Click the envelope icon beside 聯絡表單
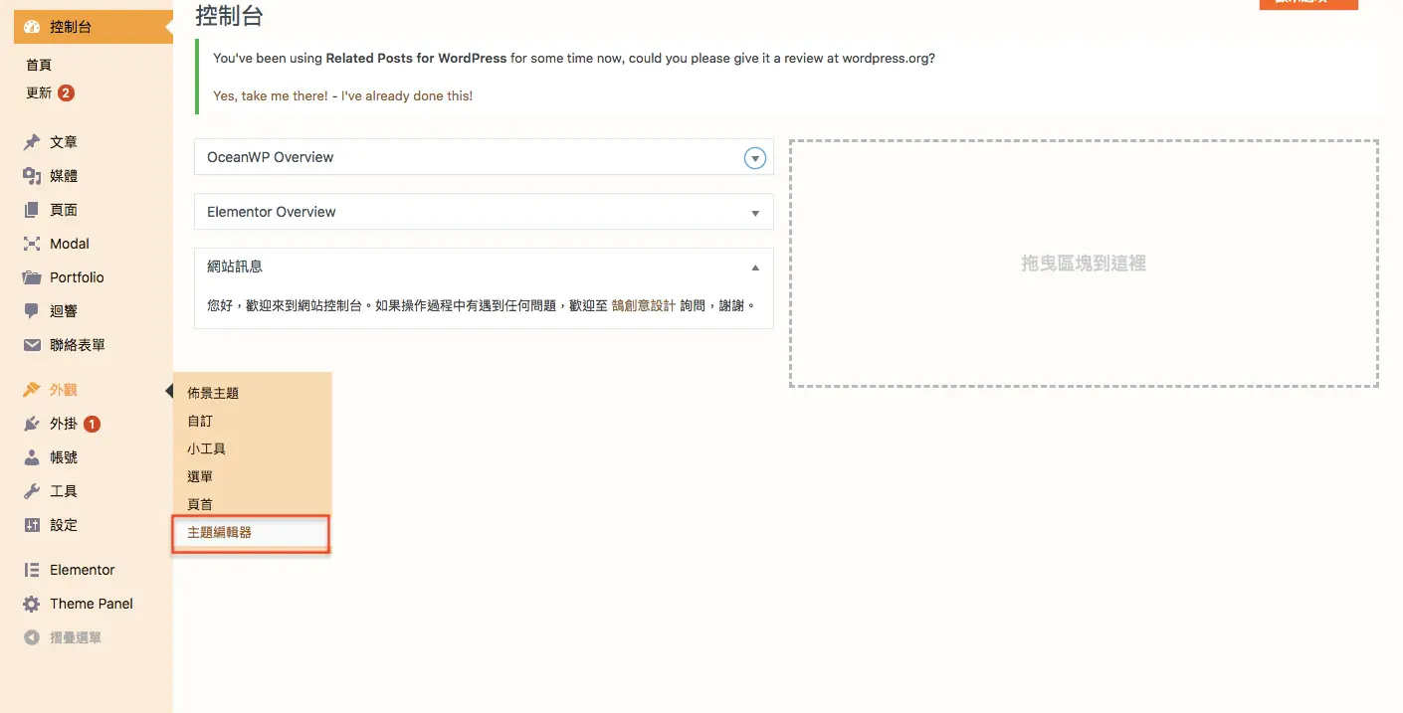 pos(32,345)
